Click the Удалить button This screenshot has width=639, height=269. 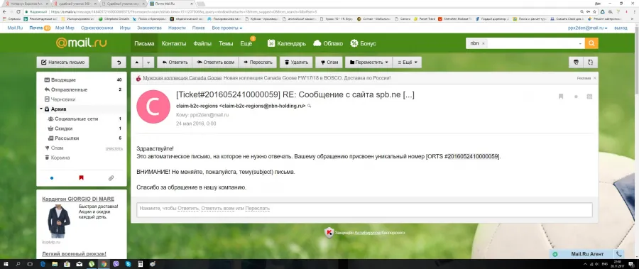296,62
